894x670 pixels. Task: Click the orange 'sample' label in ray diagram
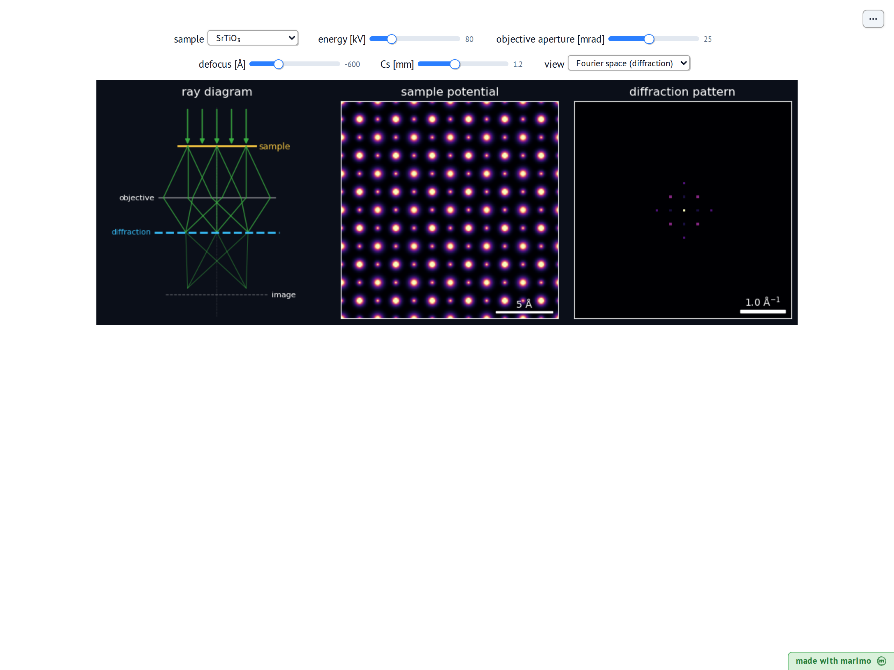coord(274,146)
